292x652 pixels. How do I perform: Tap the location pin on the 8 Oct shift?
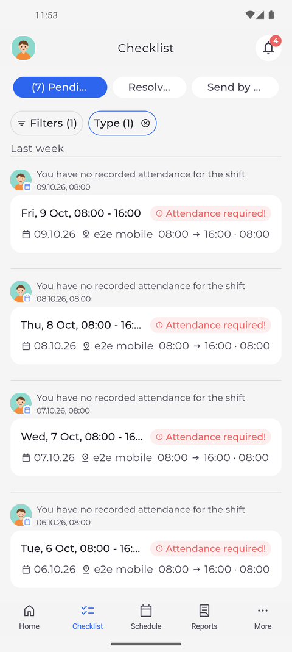[86, 346]
